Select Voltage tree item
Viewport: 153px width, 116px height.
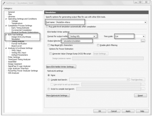[x=15, y=21]
